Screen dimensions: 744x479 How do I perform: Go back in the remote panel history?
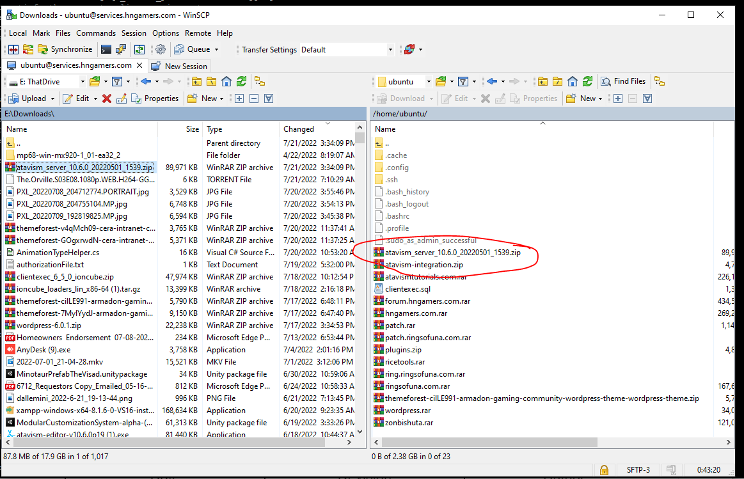492,82
